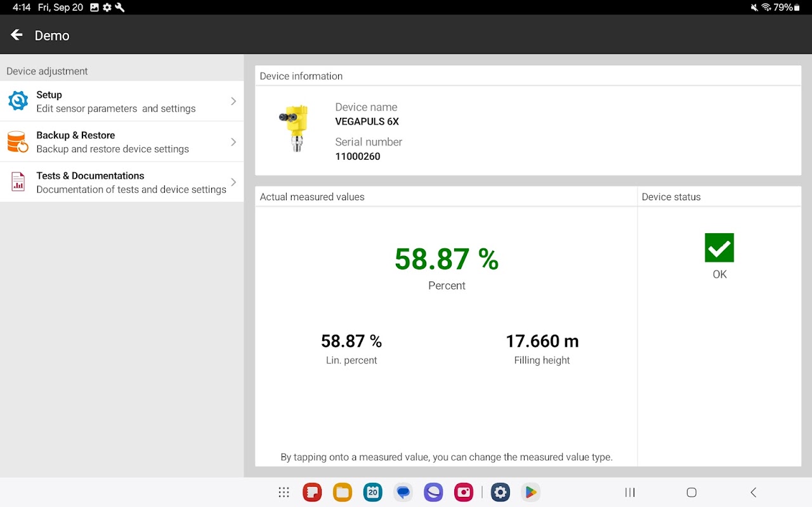Viewport: 812px width, 507px height.
Task: Launch the Play Store from the taskbar
Action: (530, 492)
